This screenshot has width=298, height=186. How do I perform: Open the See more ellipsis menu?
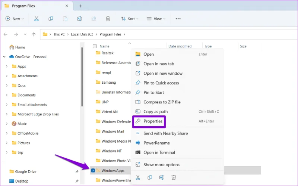[178, 19]
